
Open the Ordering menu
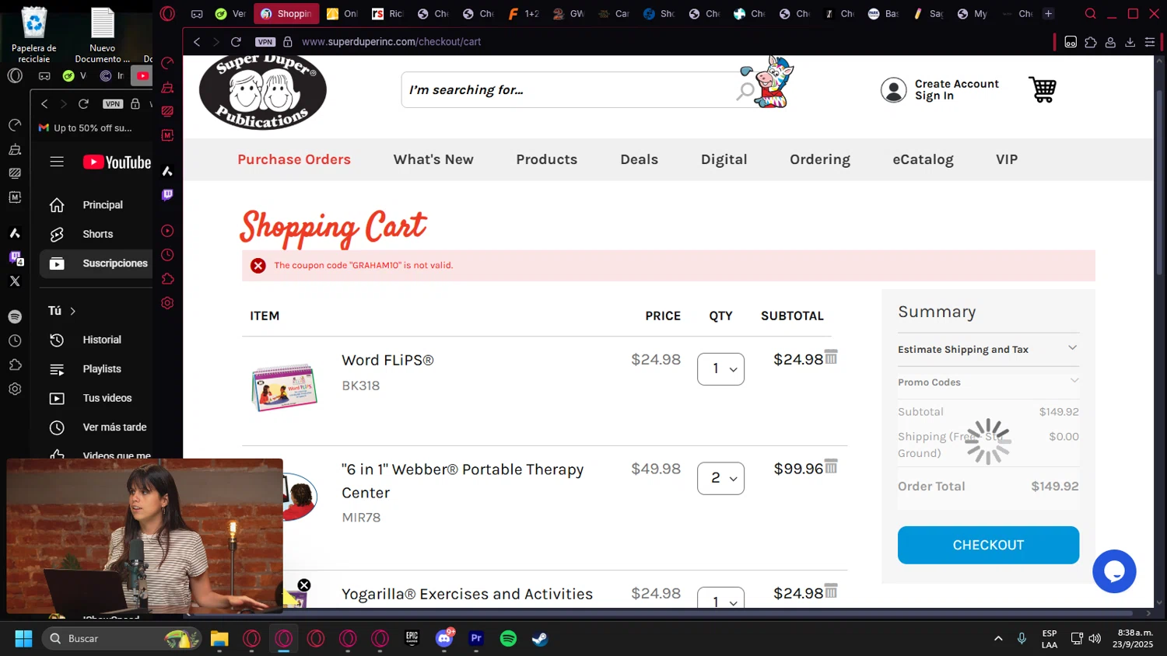(820, 159)
